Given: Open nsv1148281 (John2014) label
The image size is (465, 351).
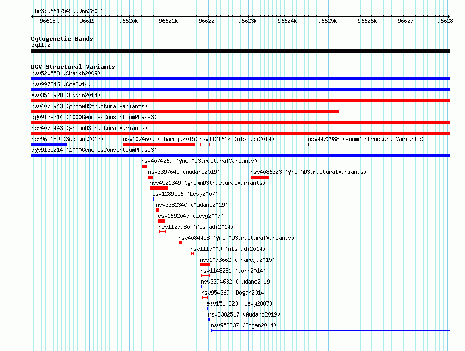Looking at the screenshot, I should click(233, 271).
